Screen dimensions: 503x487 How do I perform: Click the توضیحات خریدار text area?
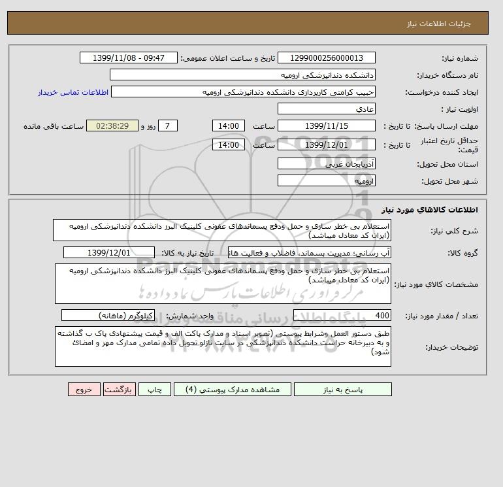click(223, 346)
